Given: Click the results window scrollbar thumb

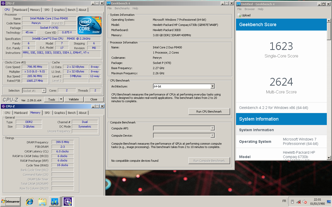Looking at the screenshot, I should (329, 32).
